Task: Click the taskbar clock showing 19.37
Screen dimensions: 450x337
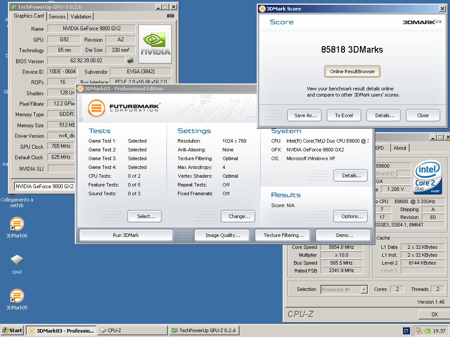Action: point(439,331)
